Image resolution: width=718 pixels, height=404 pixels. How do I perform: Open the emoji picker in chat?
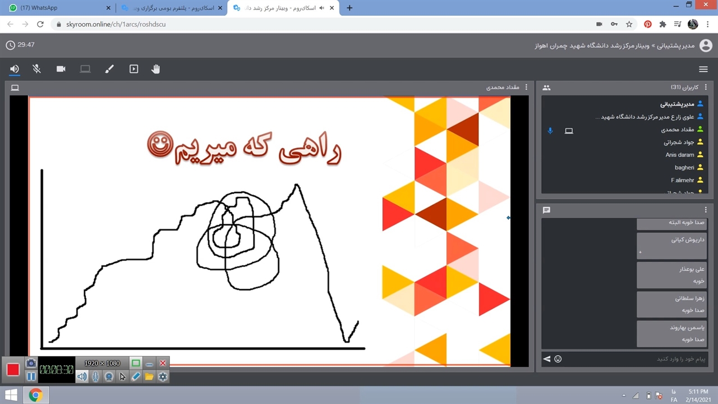click(x=558, y=359)
